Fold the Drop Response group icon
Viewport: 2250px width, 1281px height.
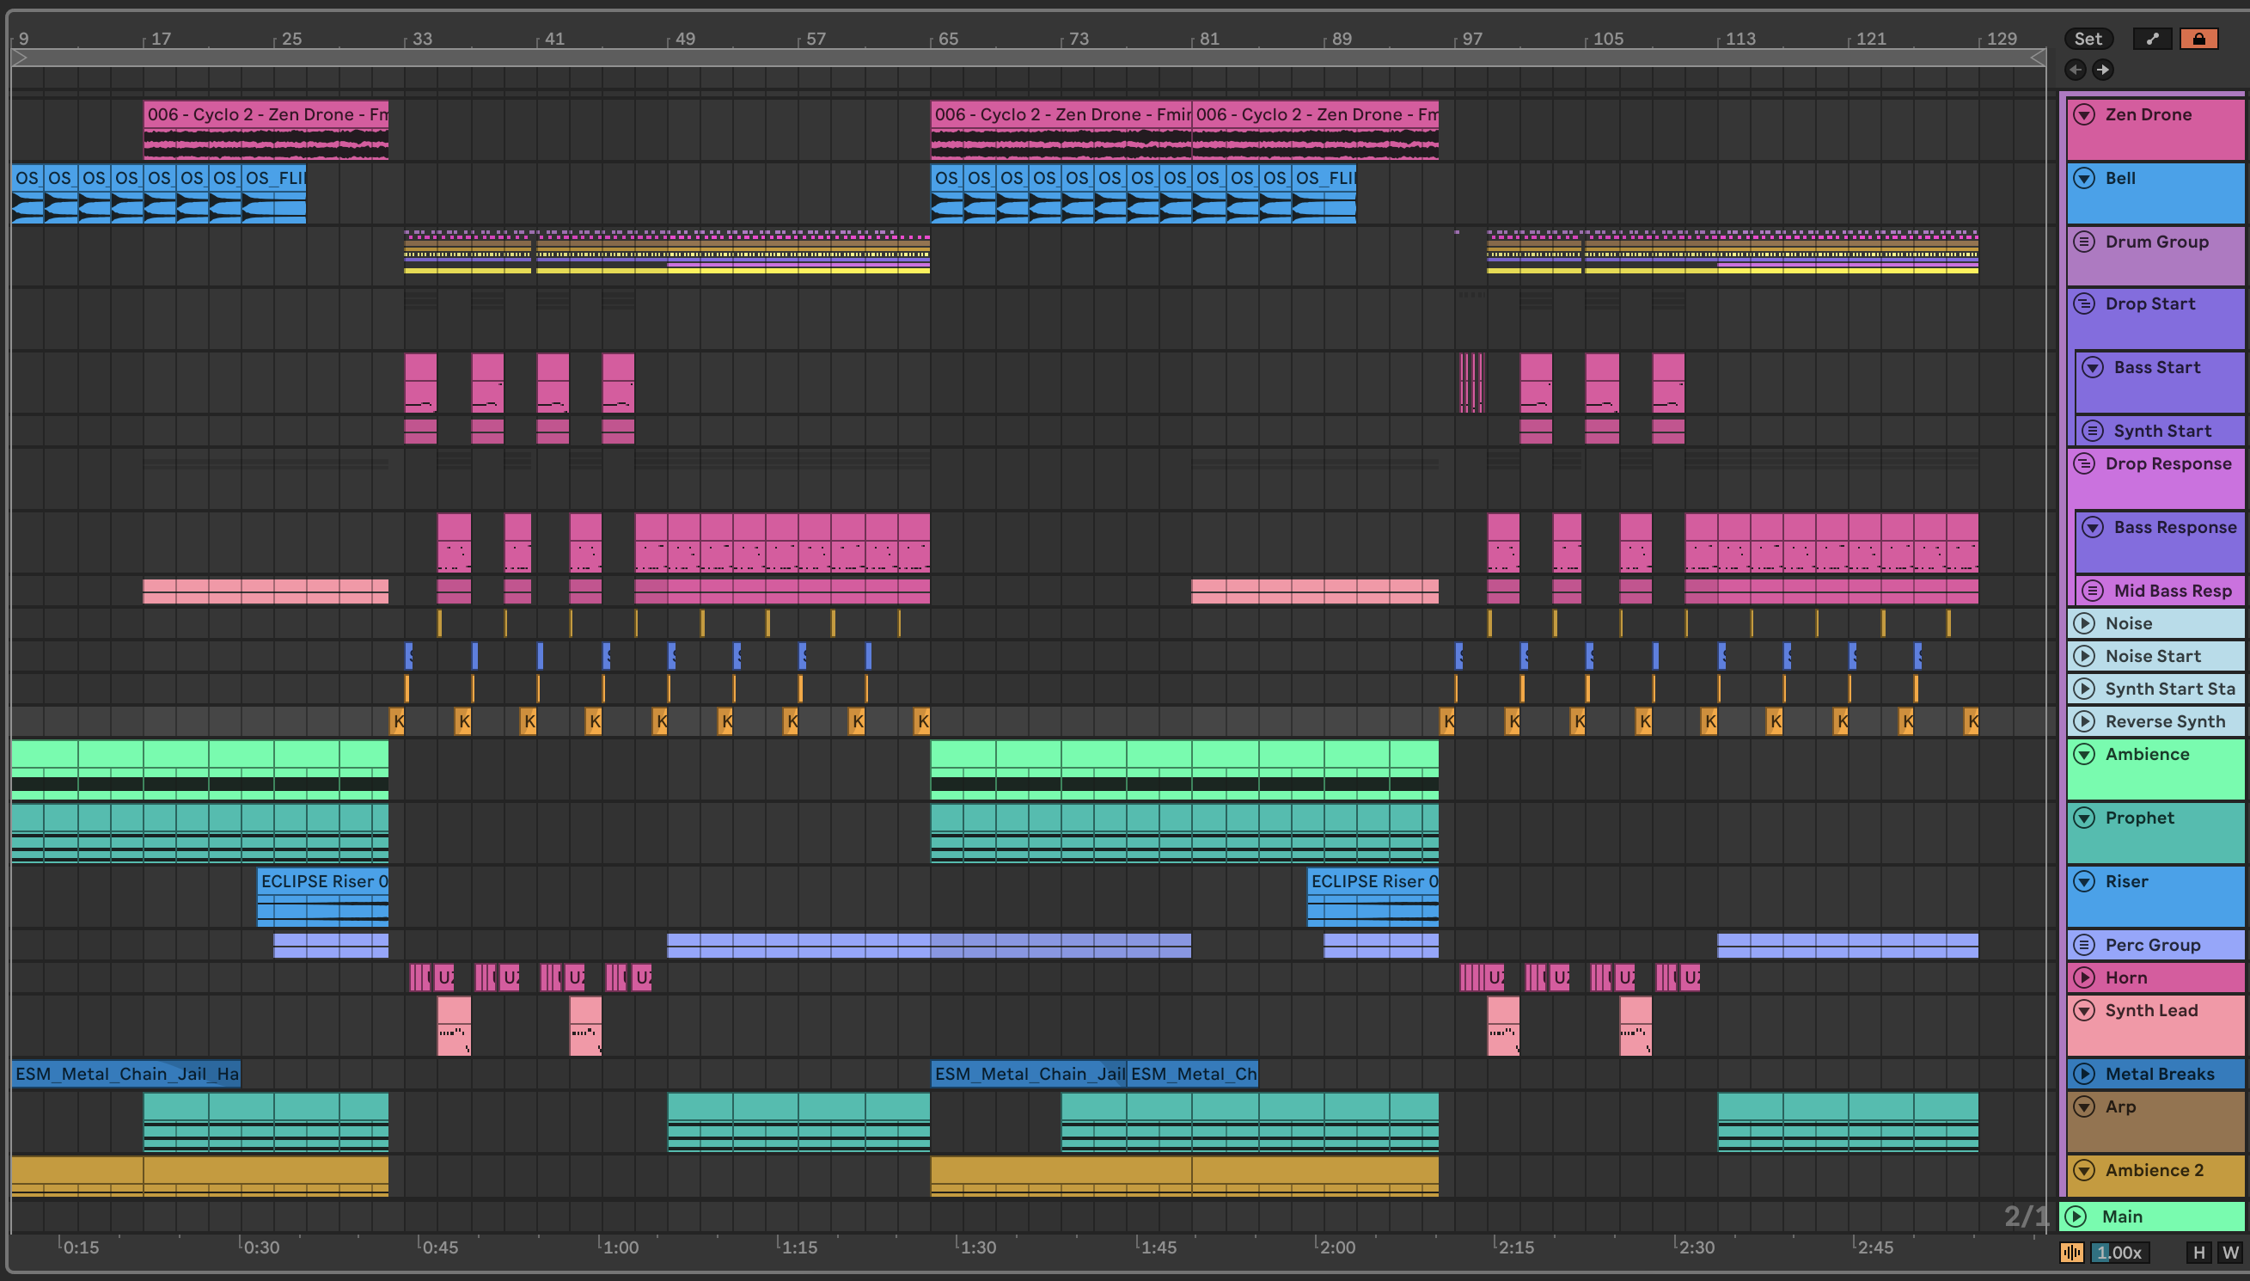coord(2084,463)
